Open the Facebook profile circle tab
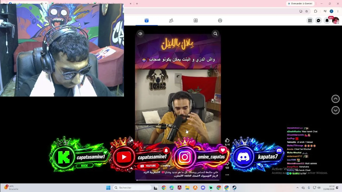The image size is (342, 192). [220, 21]
